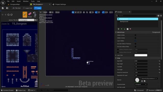This screenshot has width=163, height=92.
Task: Reset Pixels Per Unreal Unit to default
Action: click(x=159, y=73)
